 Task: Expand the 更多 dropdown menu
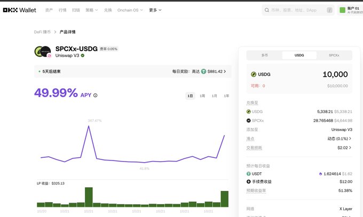155,10
